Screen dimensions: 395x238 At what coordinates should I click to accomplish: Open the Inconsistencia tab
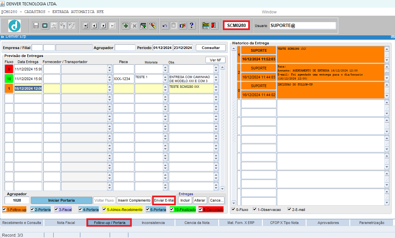pyautogui.click(x=153, y=223)
